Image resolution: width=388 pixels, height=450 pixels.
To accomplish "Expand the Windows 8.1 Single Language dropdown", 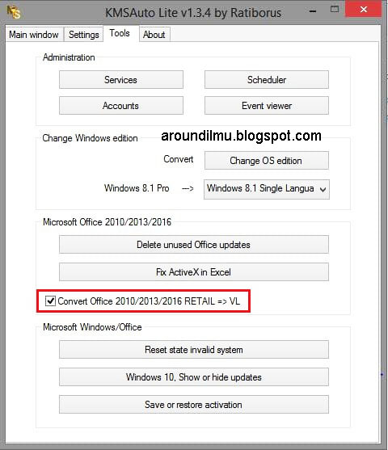I will (x=267, y=189).
